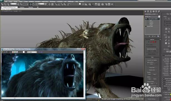Switch to the Motion command panel
The width and height of the screenshot is (171, 101).
153,11
